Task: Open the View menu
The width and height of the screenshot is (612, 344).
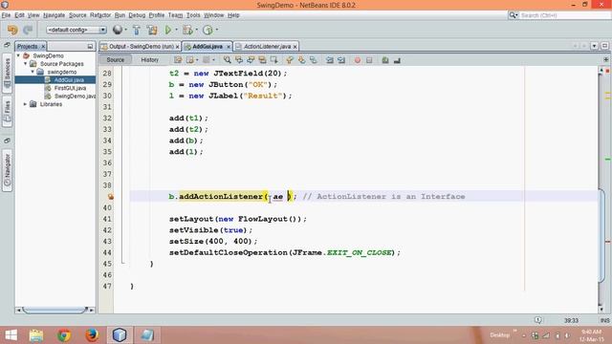Action: (x=33, y=15)
